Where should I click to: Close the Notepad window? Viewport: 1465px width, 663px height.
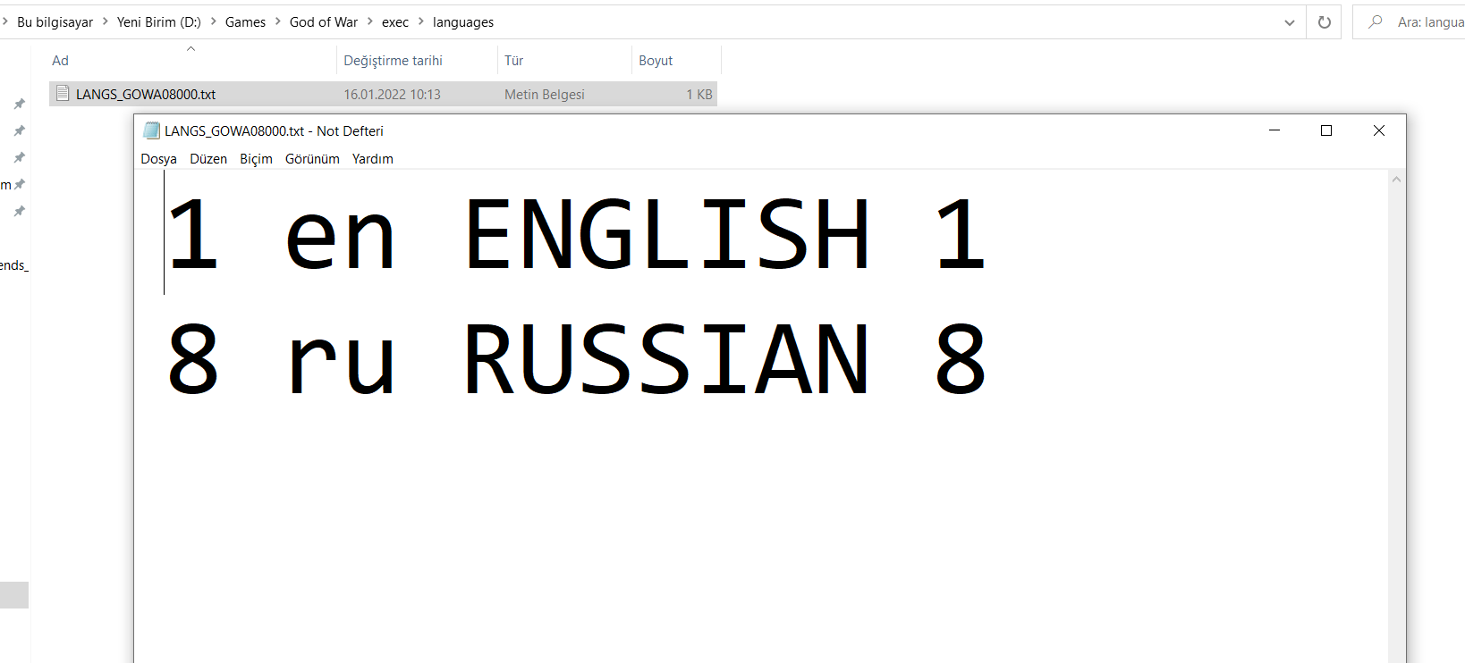pyautogui.click(x=1379, y=130)
